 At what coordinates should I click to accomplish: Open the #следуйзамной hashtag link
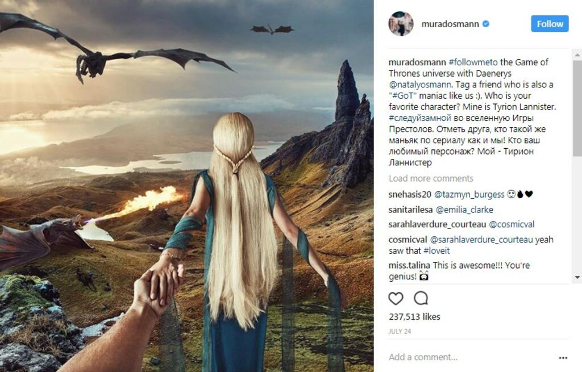click(420, 118)
